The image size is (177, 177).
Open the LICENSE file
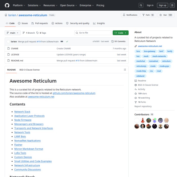pos(15,55)
